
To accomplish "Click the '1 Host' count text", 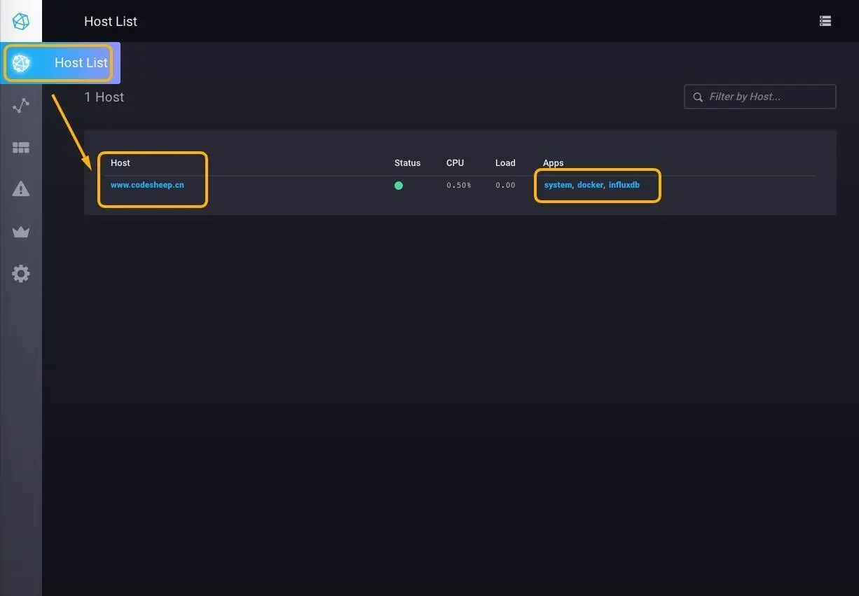I will tap(104, 97).
